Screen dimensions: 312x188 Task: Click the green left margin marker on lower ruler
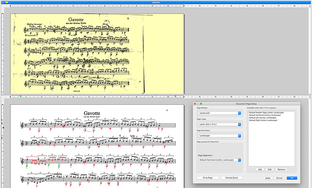[x=20, y=96]
